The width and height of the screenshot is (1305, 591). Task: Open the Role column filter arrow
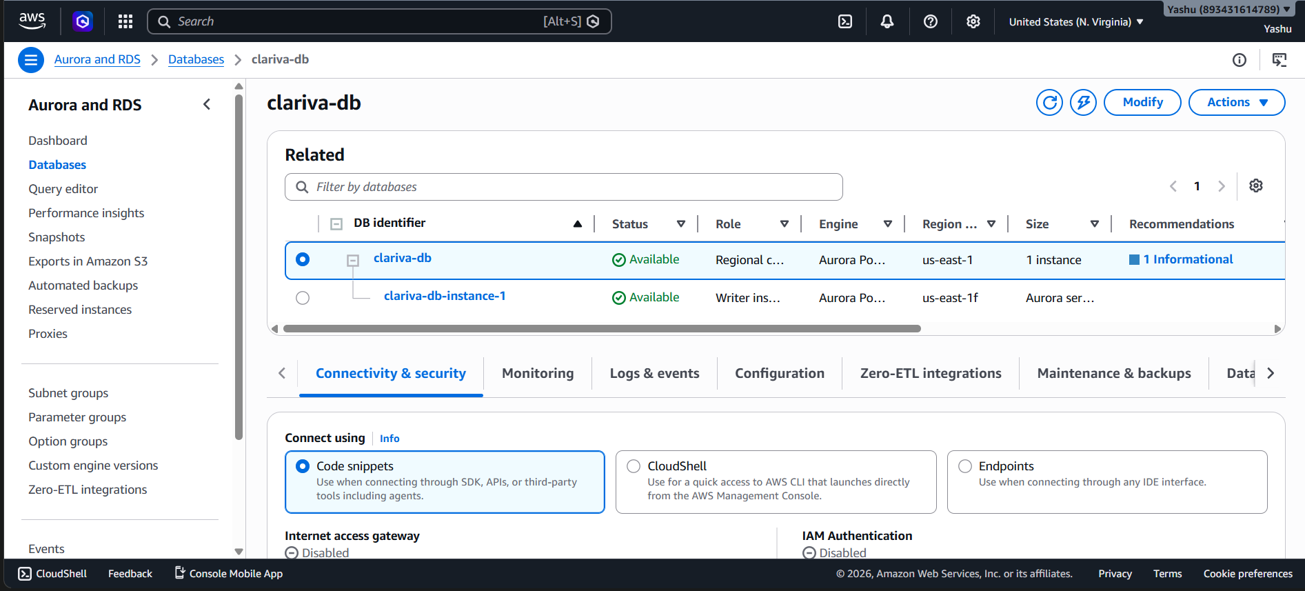pos(785,224)
